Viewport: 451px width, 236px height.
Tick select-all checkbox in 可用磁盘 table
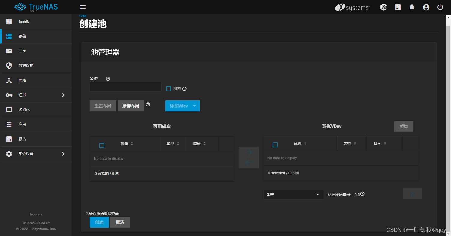pos(102,145)
